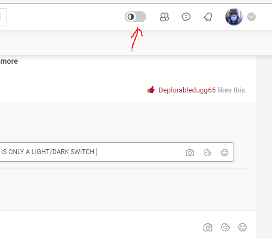This screenshot has height=239, width=272.
Task: Open sticker picker in the comment box
Action: tap(208, 152)
